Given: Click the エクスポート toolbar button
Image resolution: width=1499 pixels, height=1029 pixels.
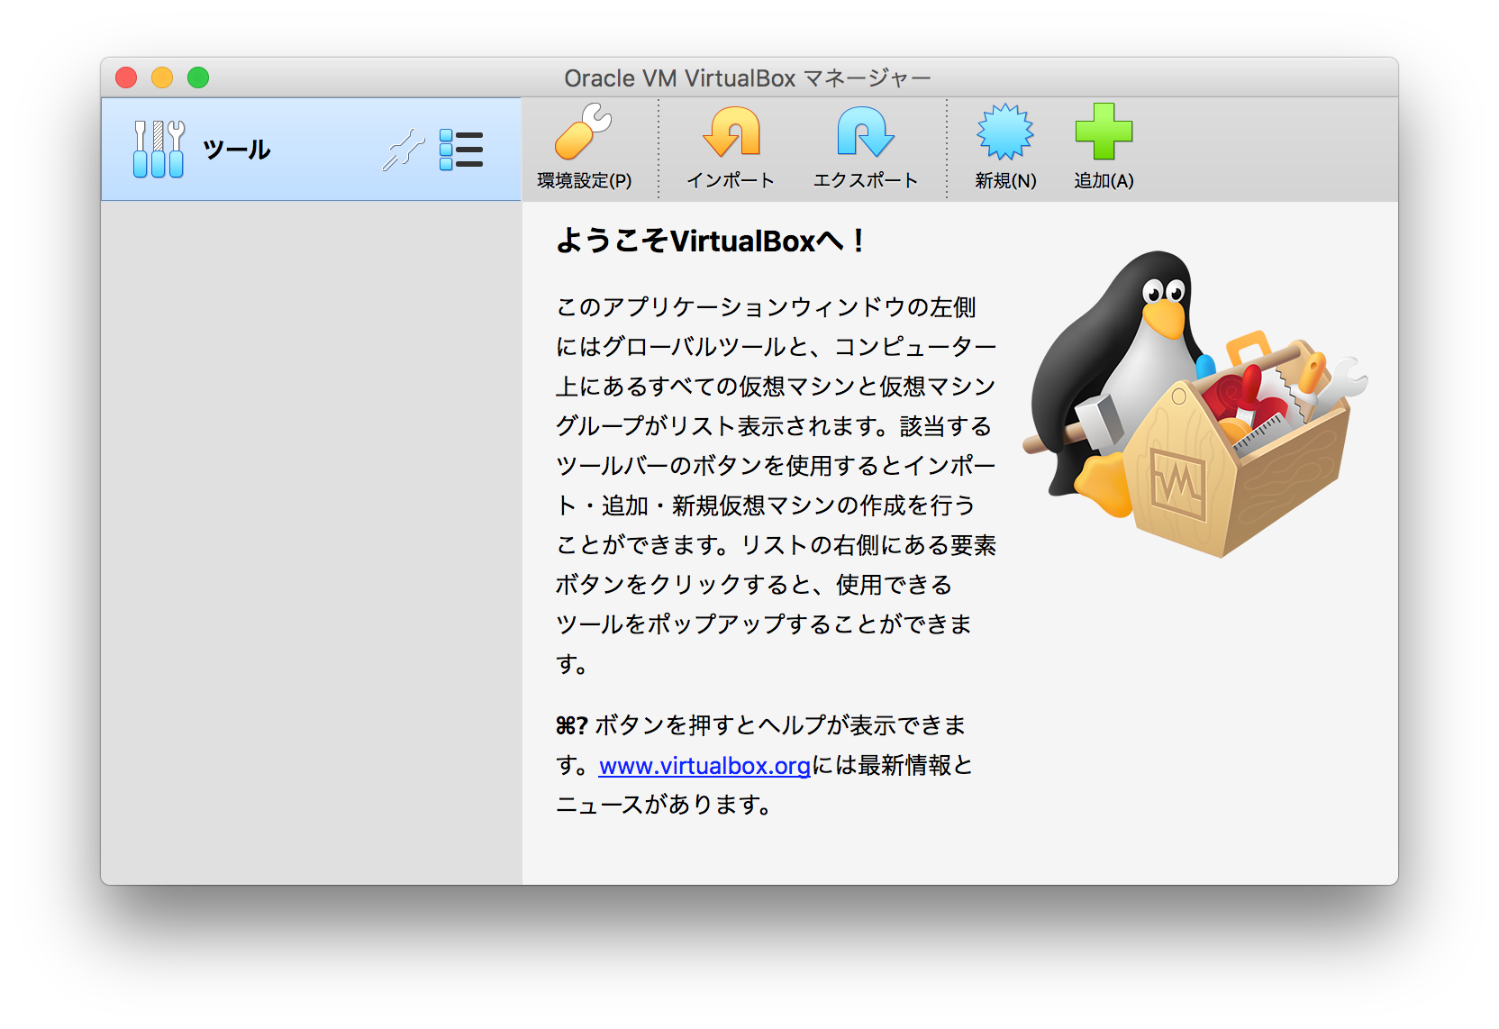Looking at the screenshot, I should (865, 149).
